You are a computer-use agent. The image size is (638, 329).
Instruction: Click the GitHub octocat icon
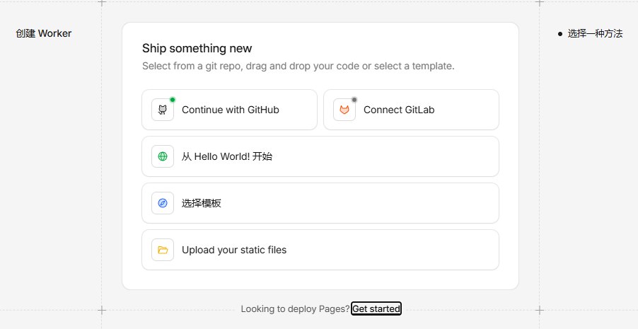click(163, 110)
